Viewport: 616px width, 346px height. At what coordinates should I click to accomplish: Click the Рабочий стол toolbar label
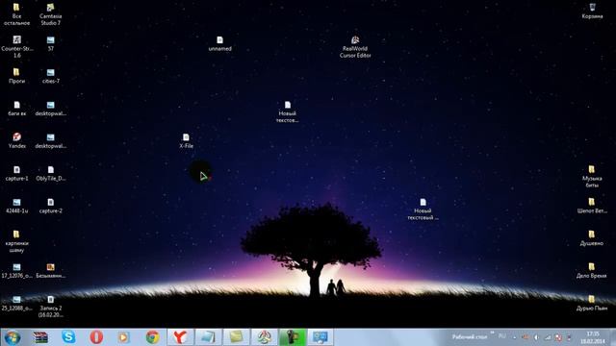[x=469, y=336]
